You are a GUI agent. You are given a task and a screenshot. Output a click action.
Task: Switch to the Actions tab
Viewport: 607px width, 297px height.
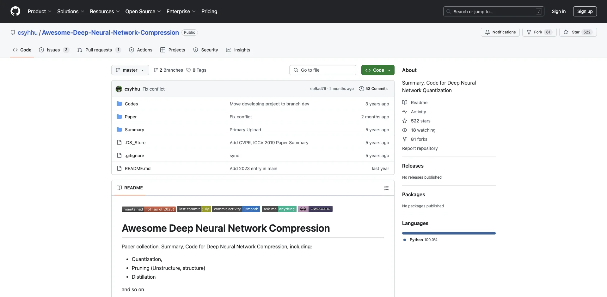(x=141, y=50)
